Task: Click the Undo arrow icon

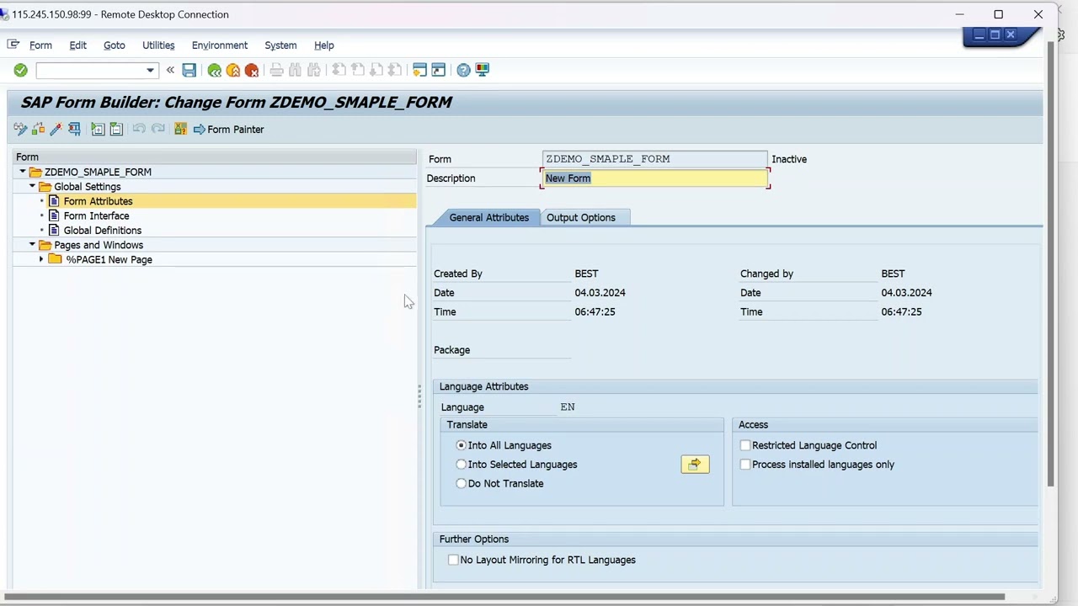Action: click(x=139, y=129)
